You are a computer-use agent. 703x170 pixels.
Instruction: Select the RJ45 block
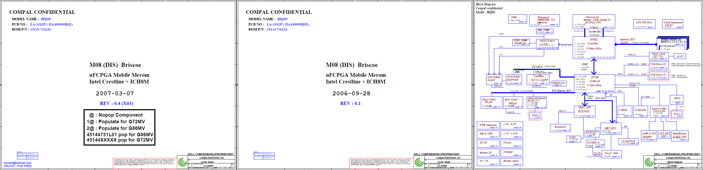point(535,116)
